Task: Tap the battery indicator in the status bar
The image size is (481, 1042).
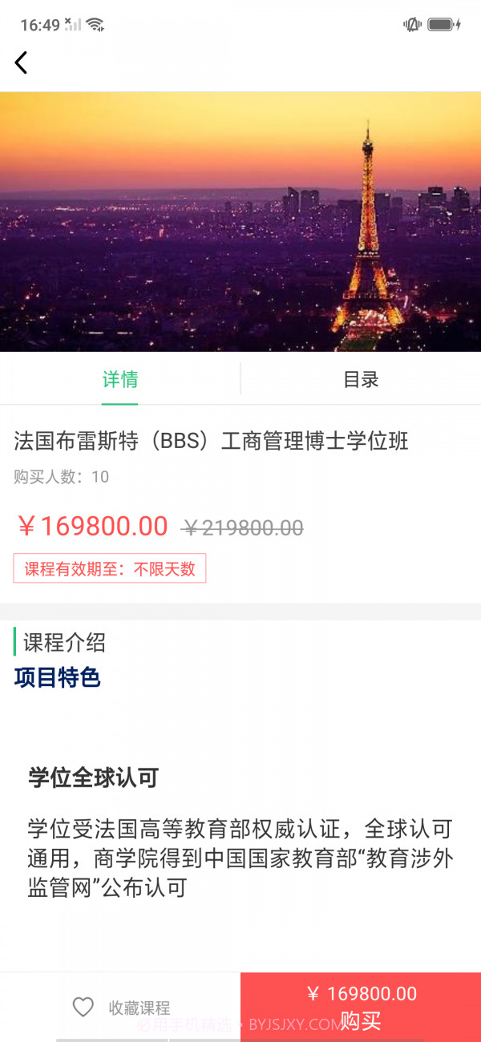Action: [x=443, y=24]
